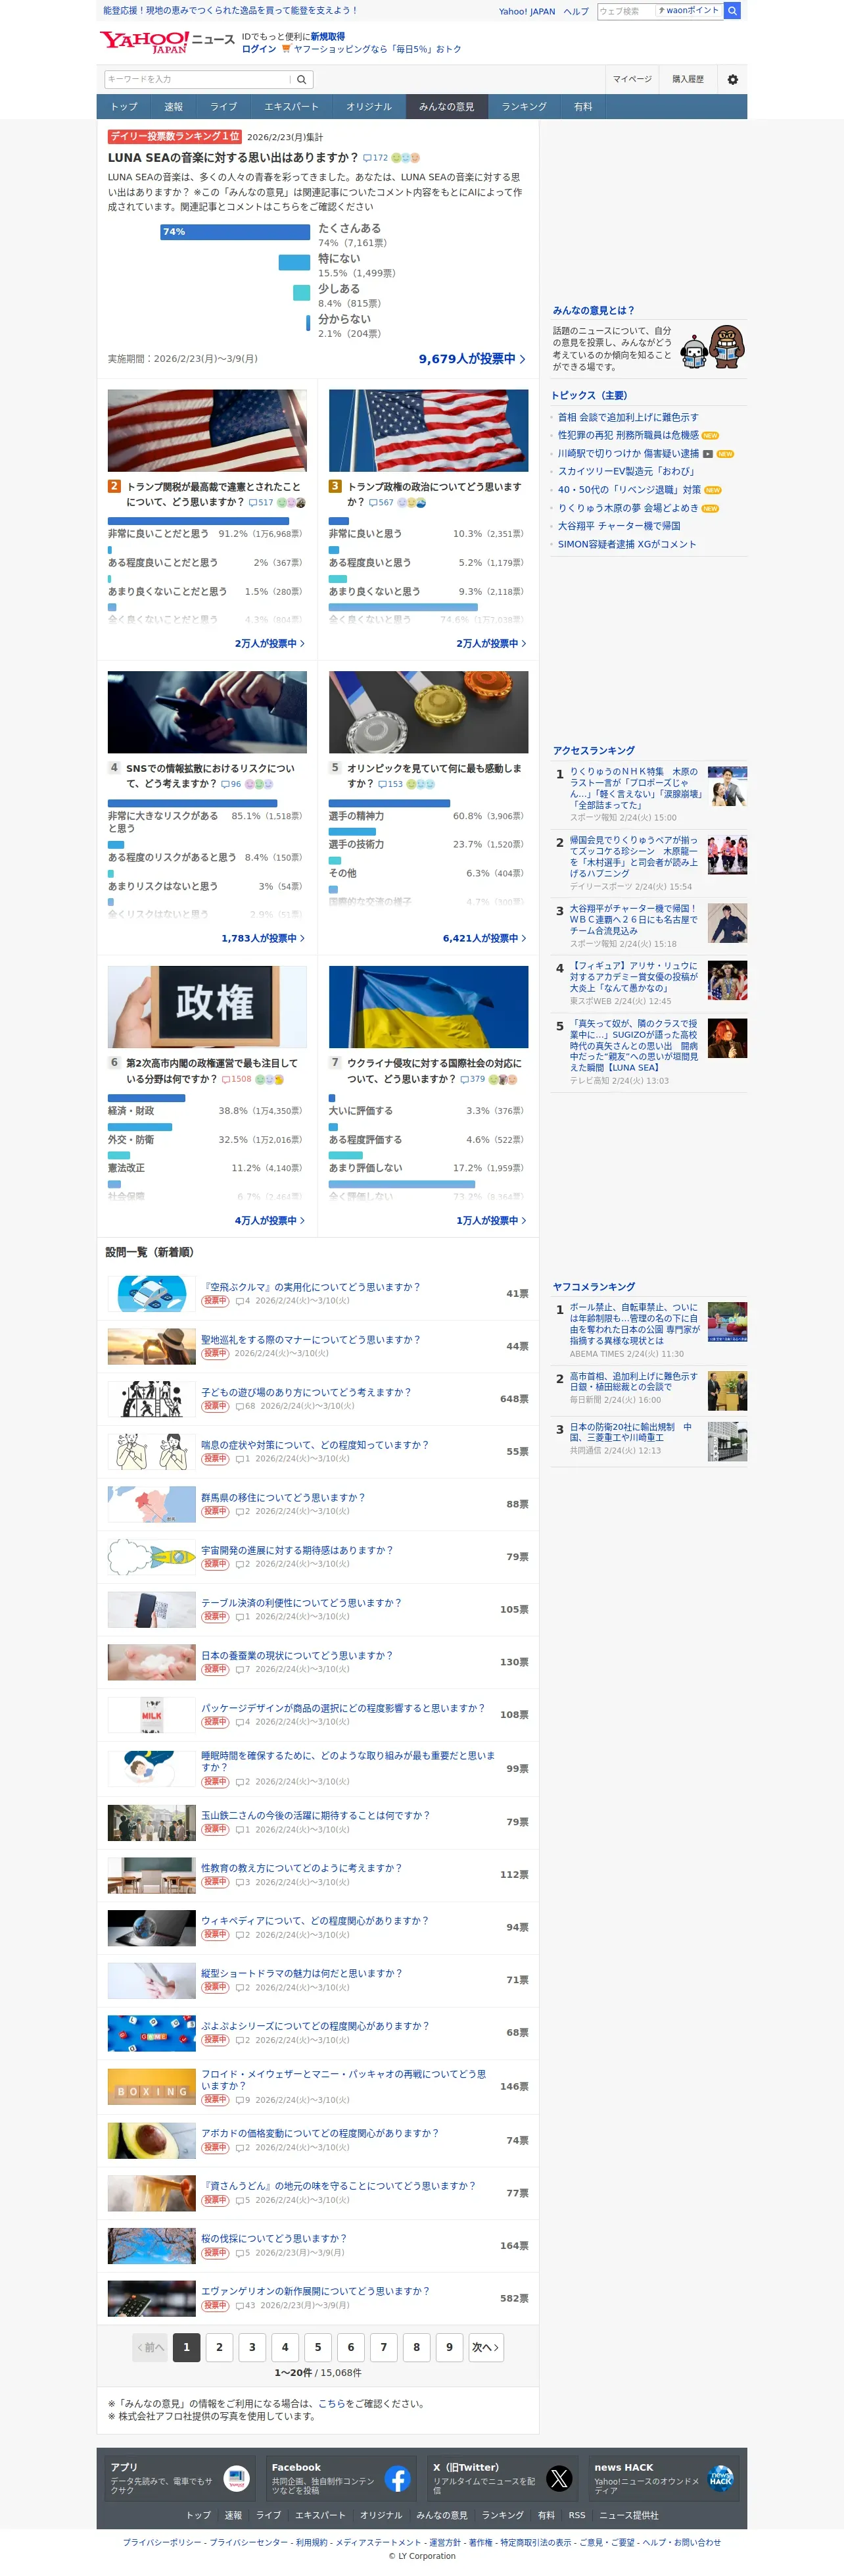Open 首相 会談で追加利上げに難色示す topic
The height and width of the screenshot is (2576, 844).
628,418
